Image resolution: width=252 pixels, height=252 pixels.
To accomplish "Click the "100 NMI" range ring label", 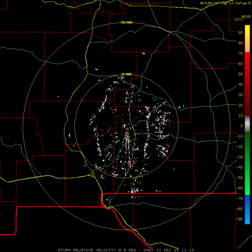I will [126, 22].
